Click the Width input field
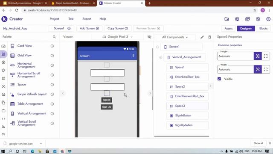 [235, 69]
